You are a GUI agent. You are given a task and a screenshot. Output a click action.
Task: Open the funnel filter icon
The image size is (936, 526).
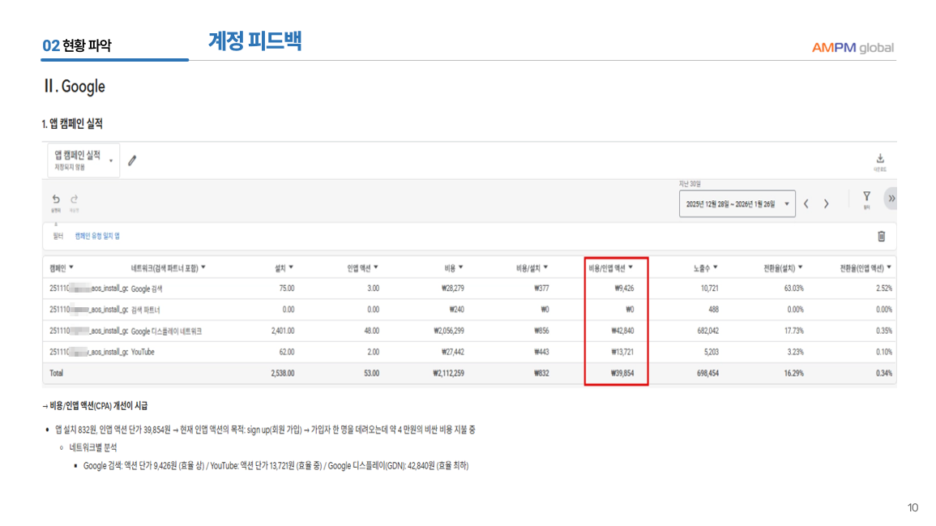coord(866,197)
